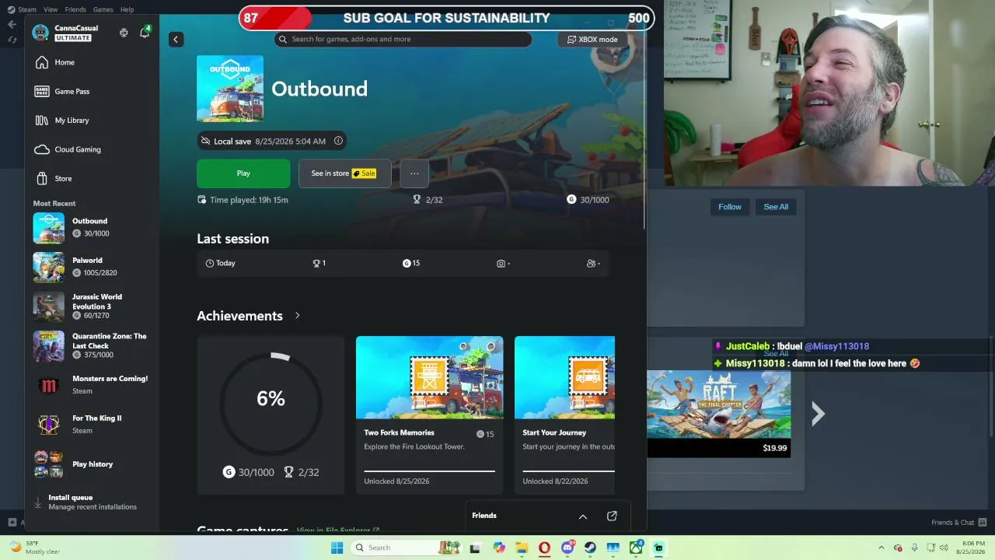Click the Steam taskbar icon
Image resolution: width=995 pixels, height=560 pixels.
[591, 548]
